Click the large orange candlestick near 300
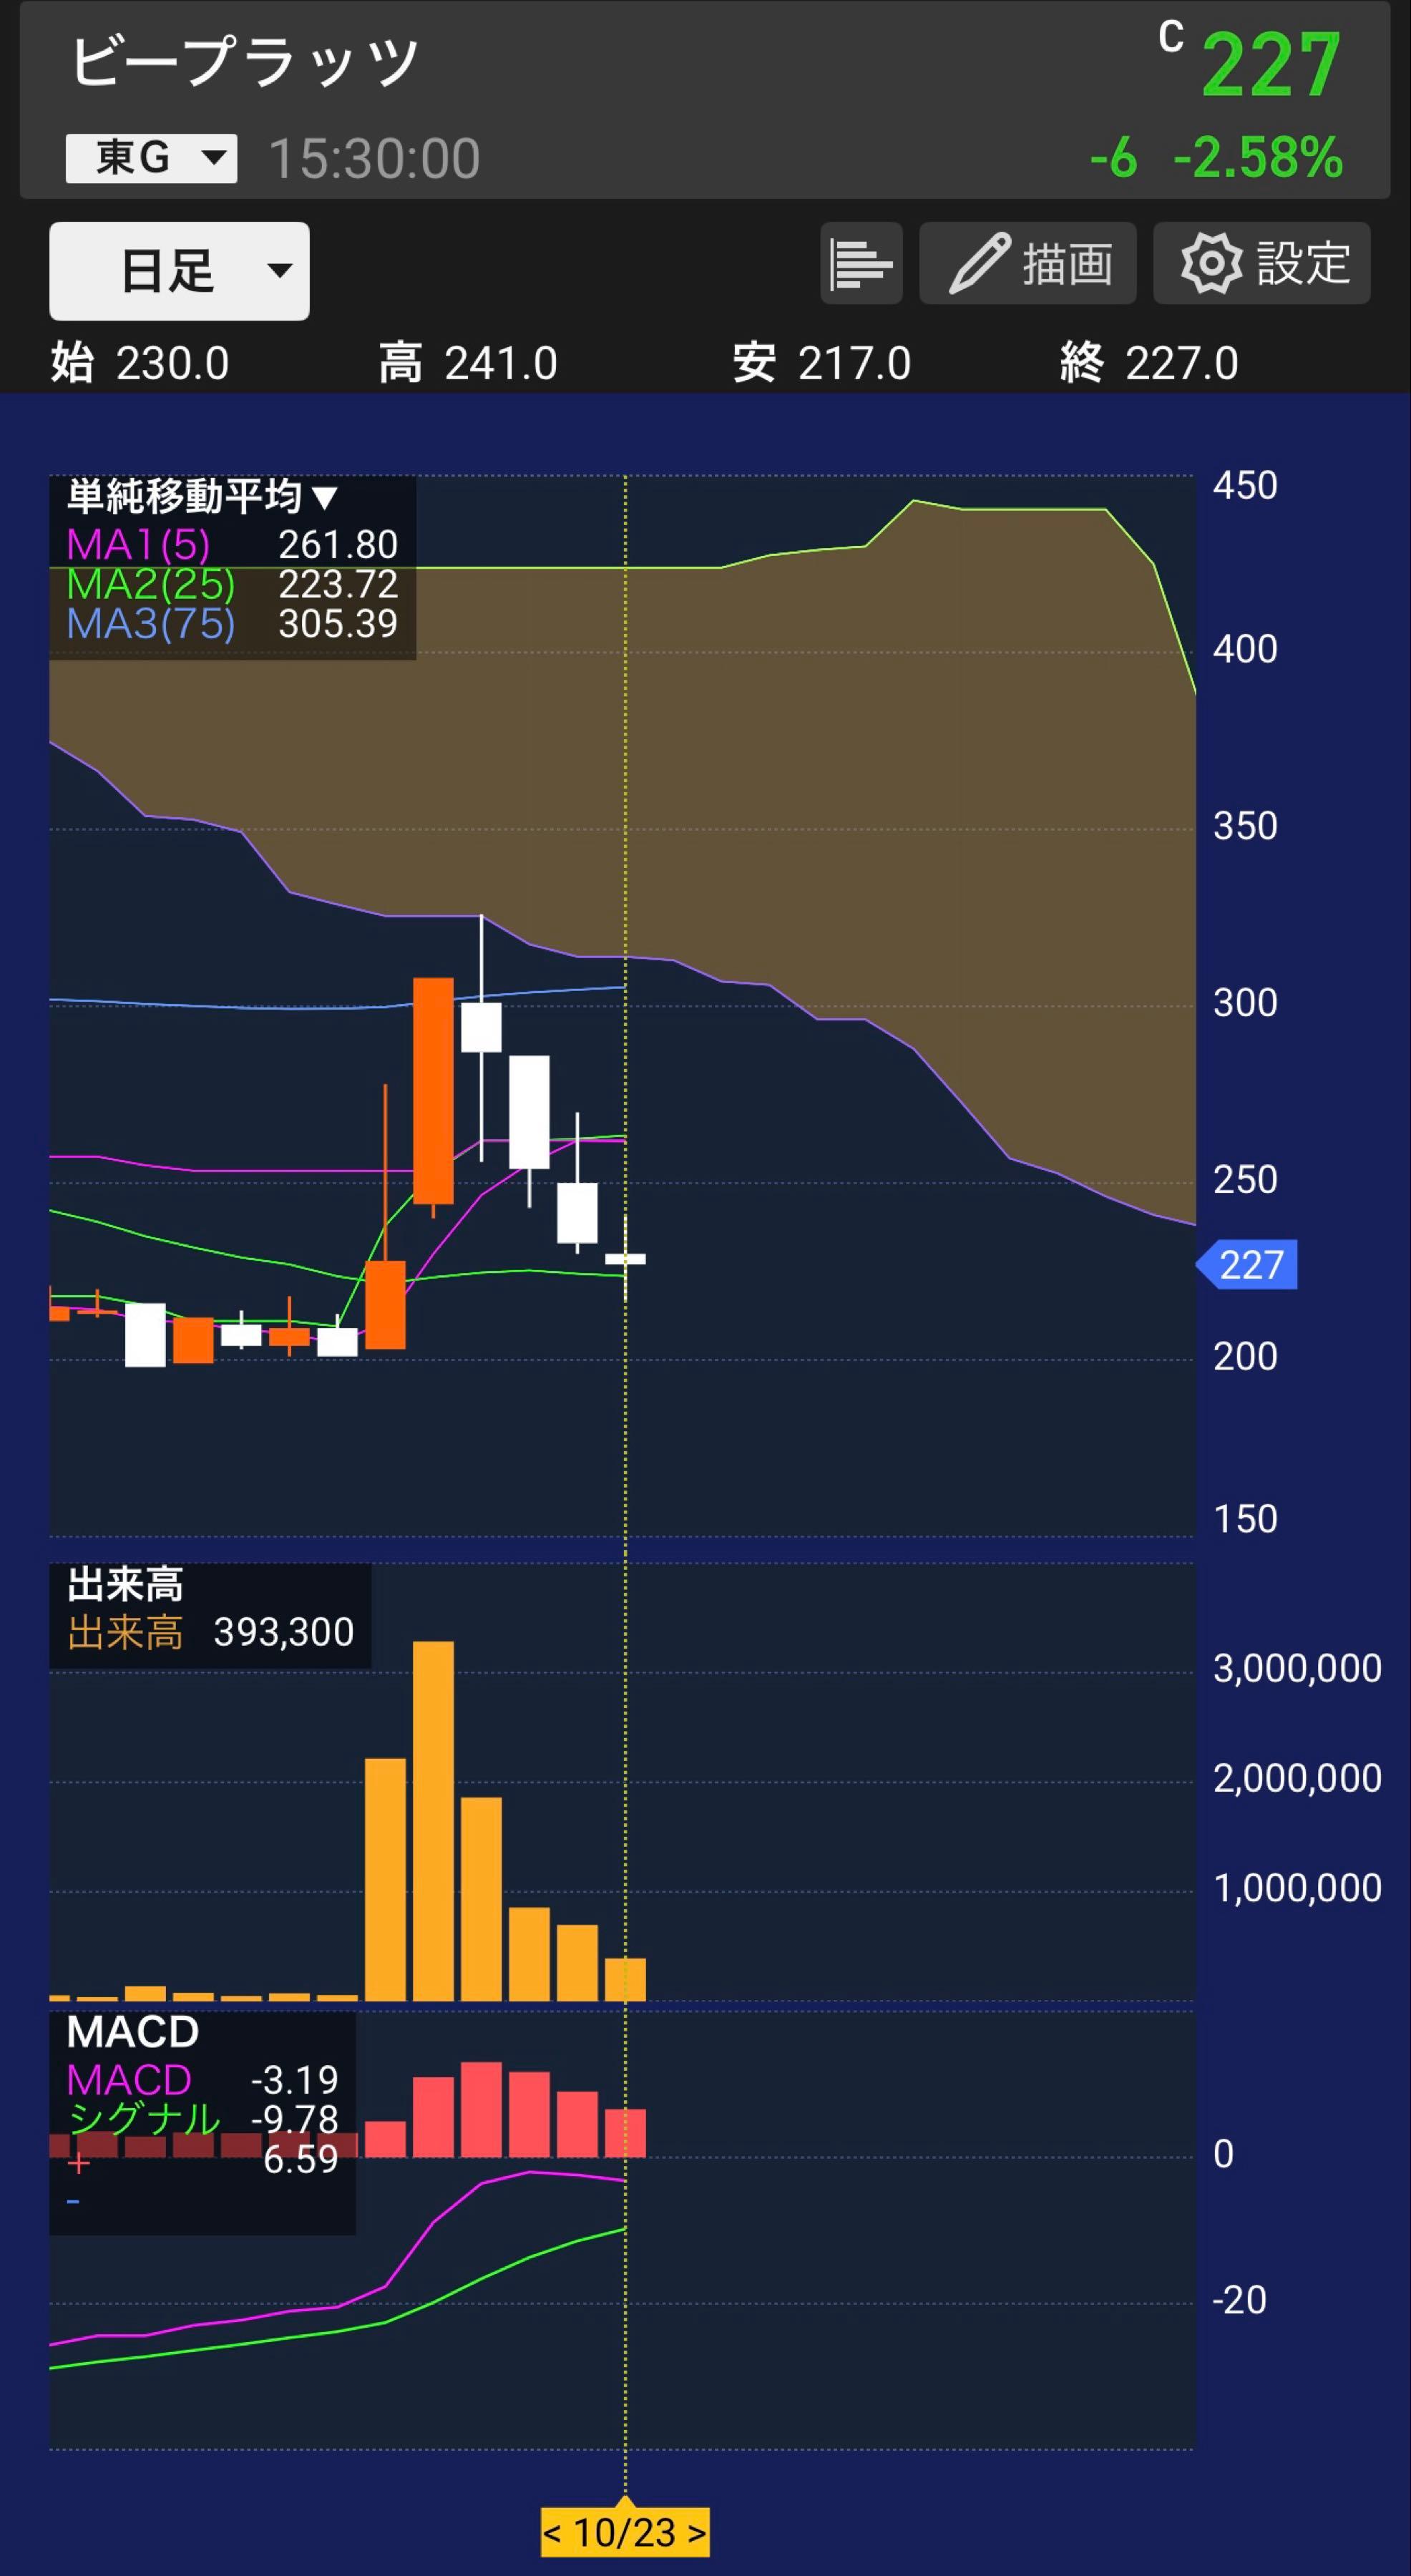 433,1091
